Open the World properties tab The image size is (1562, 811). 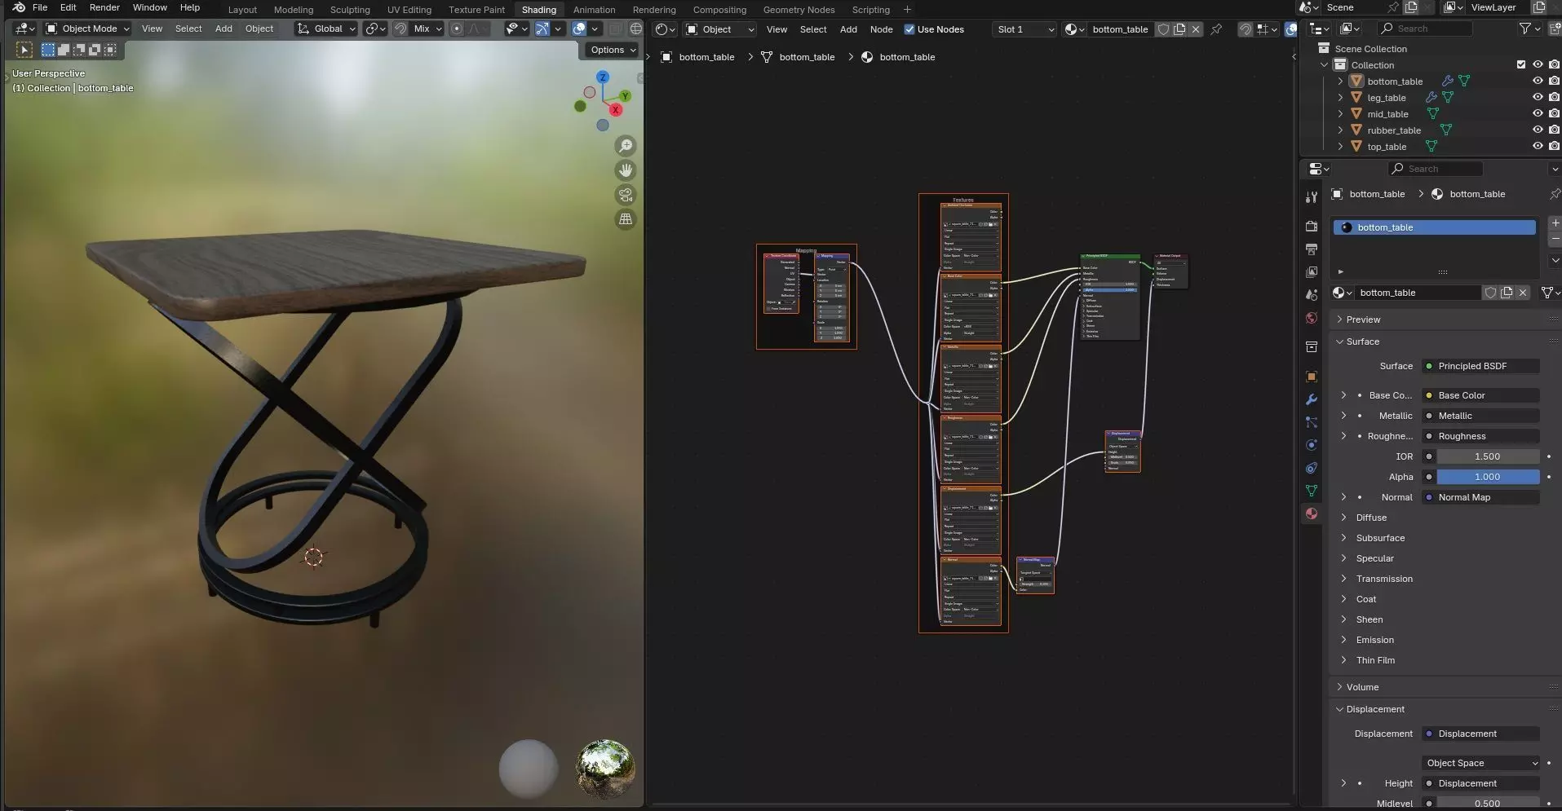1311,318
